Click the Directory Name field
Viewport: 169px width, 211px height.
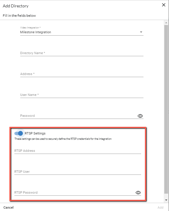[82, 53]
